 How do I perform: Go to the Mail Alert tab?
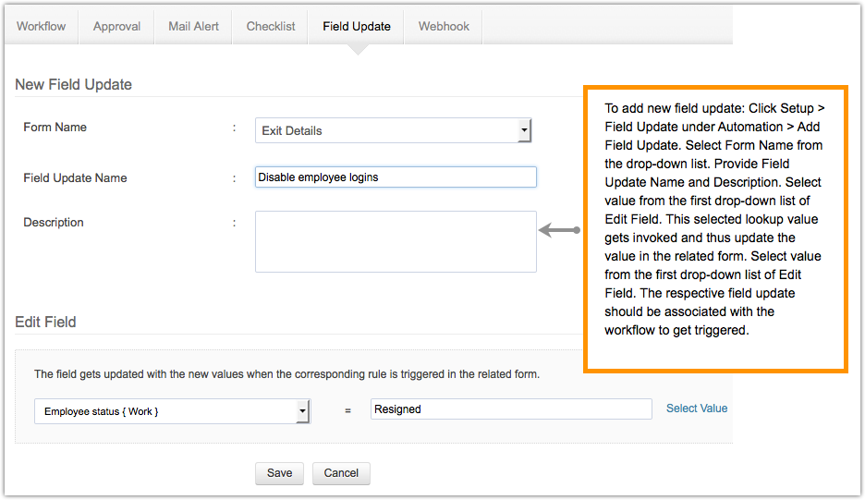click(x=193, y=27)
